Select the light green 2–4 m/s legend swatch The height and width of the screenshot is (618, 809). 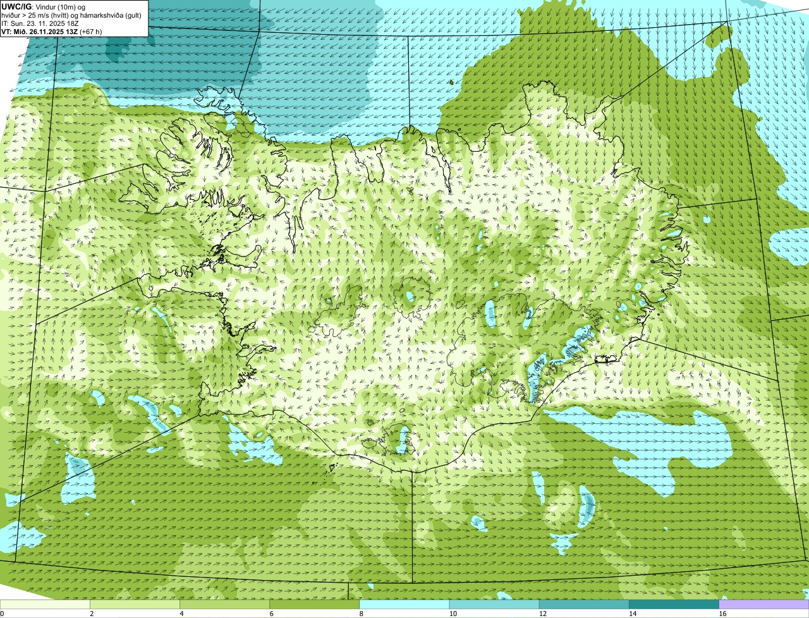135,605
